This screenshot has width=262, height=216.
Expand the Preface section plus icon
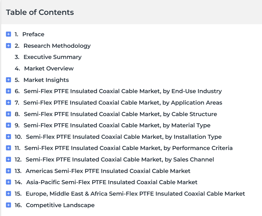(x=9, y=34)
